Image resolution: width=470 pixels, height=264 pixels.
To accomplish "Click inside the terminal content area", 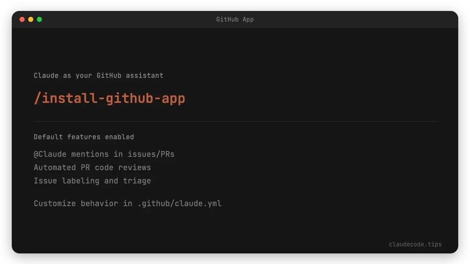I will click(235, 156).
